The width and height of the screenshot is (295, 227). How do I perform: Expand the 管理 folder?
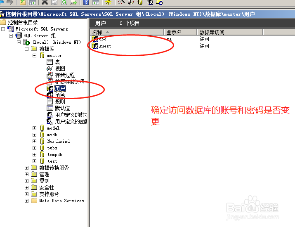point(26,174)
